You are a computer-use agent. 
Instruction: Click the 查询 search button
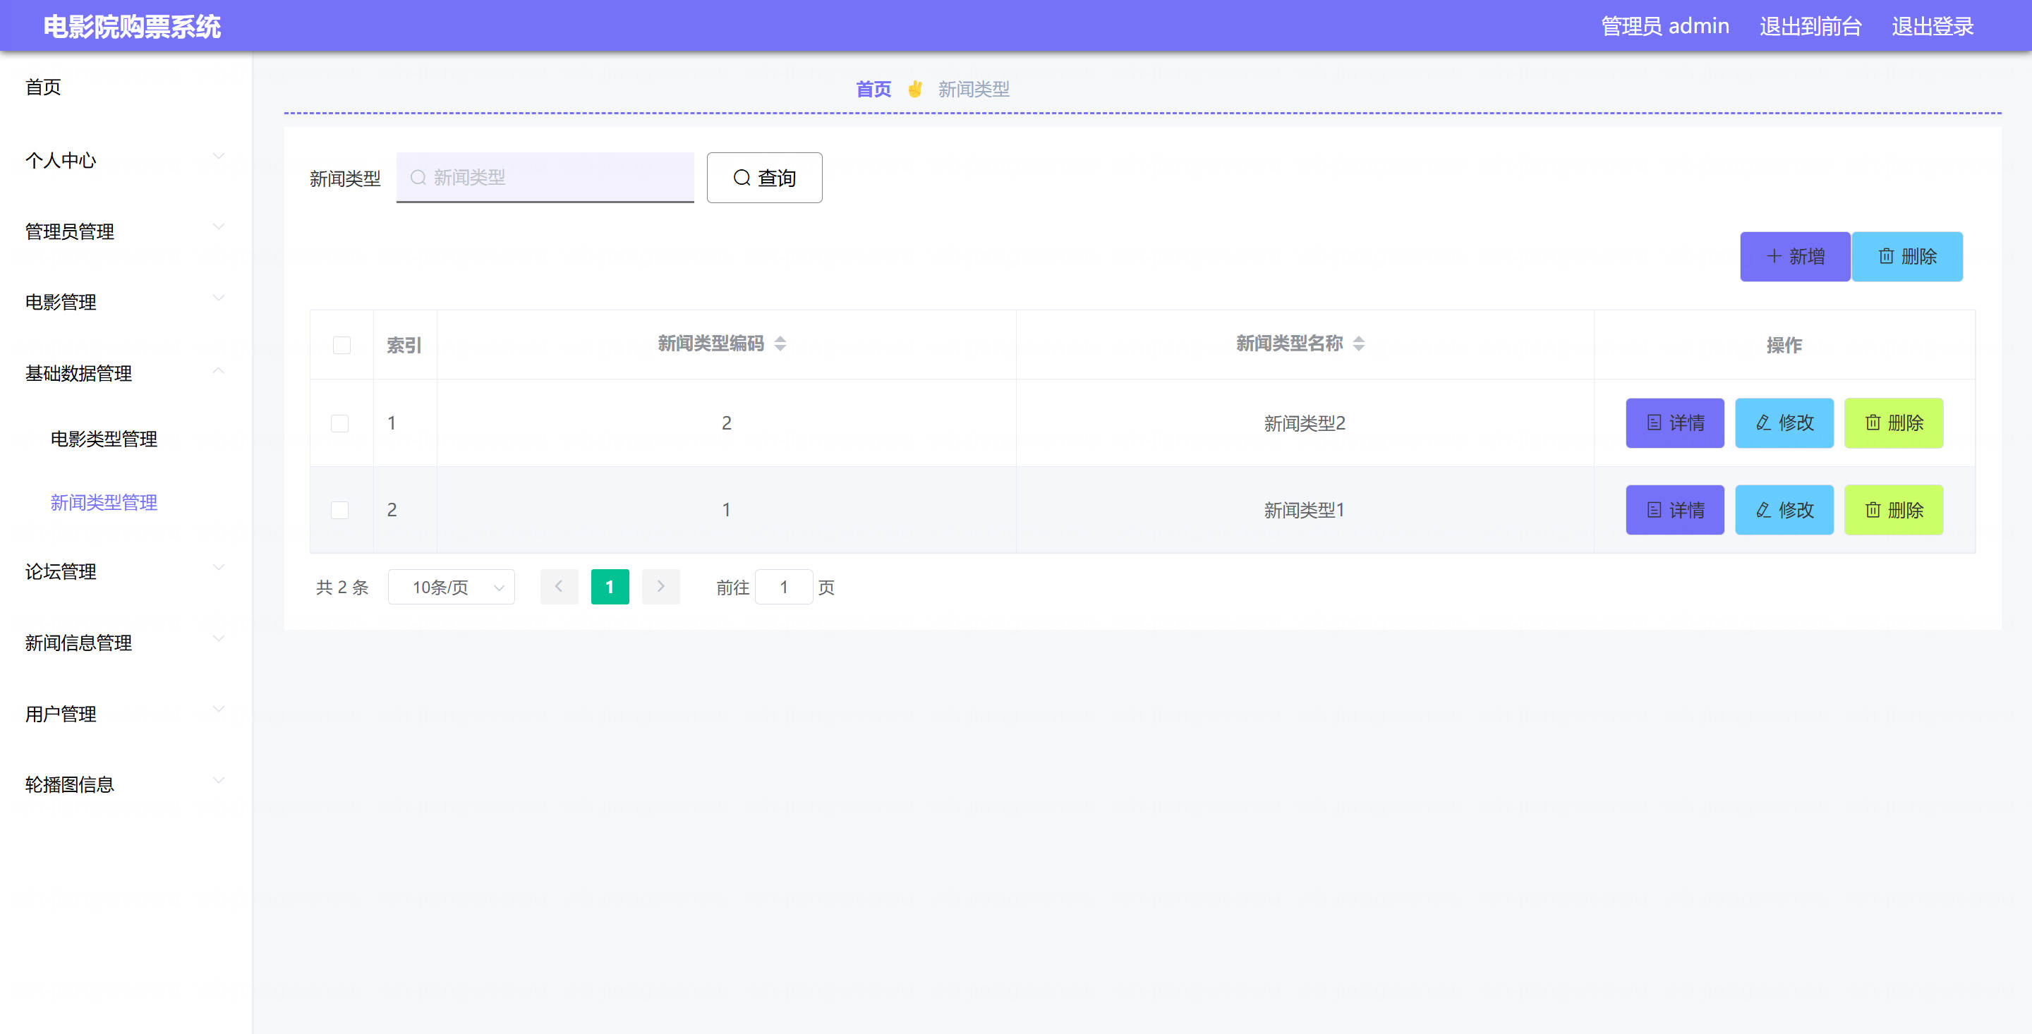[x=763, y=178]
